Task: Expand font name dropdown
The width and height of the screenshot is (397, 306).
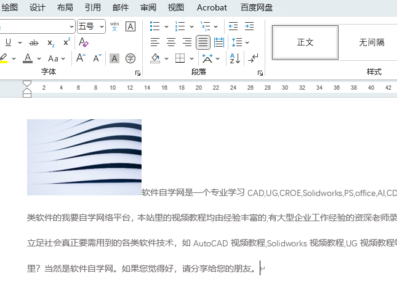Action: pos(71,26)
